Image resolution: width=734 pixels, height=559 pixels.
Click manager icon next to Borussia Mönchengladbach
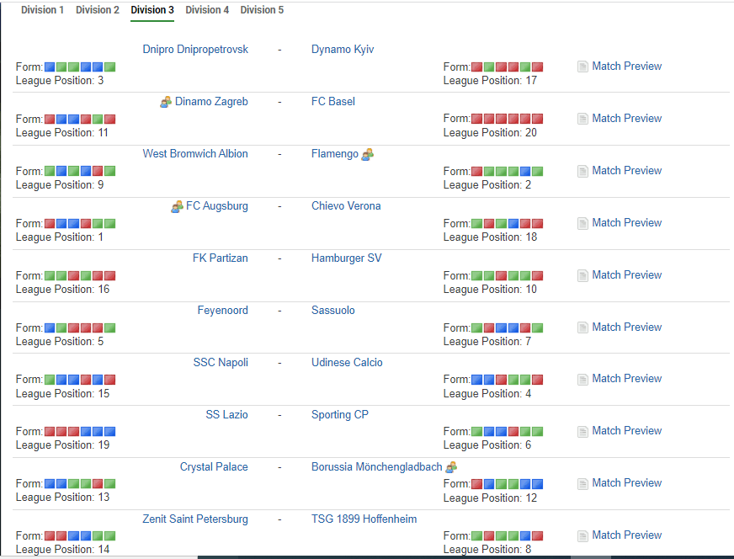pos(451,467)
